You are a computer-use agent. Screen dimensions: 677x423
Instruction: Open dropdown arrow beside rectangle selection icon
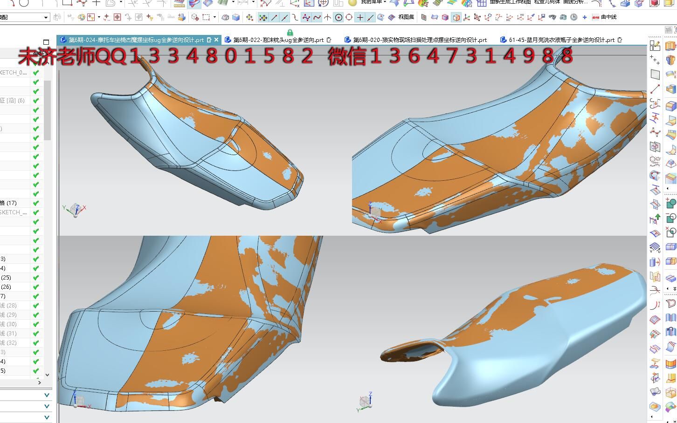[214, 17]
